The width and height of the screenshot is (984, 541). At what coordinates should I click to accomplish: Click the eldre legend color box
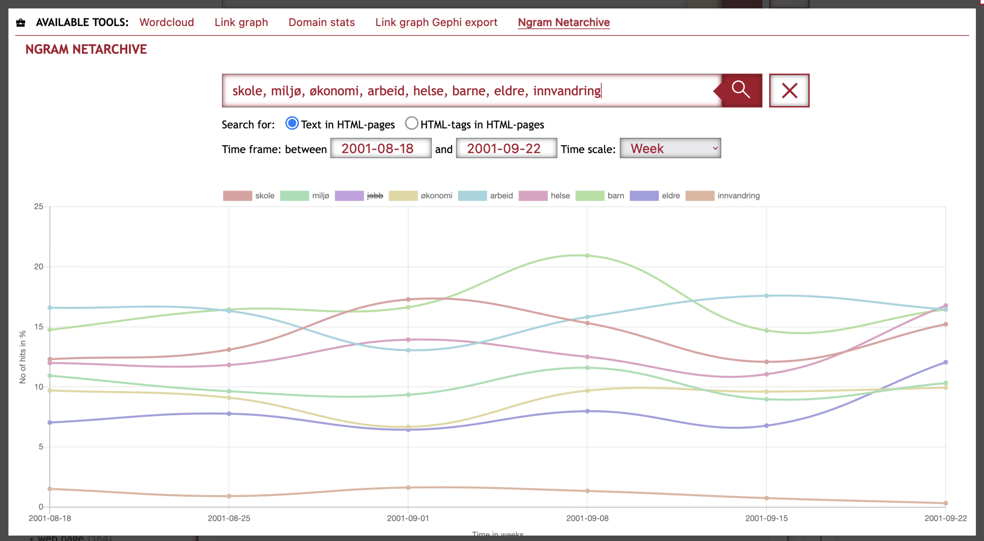point(644,196)
